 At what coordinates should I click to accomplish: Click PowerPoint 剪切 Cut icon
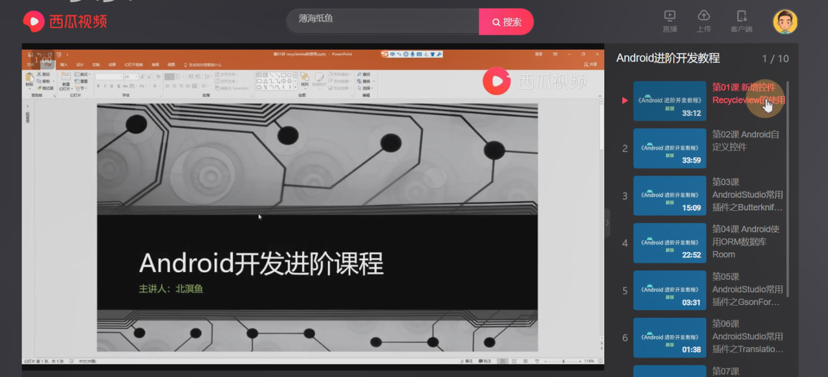pos(43,74)
